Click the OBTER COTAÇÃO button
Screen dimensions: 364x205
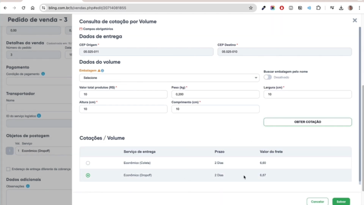tap(307, 122)
